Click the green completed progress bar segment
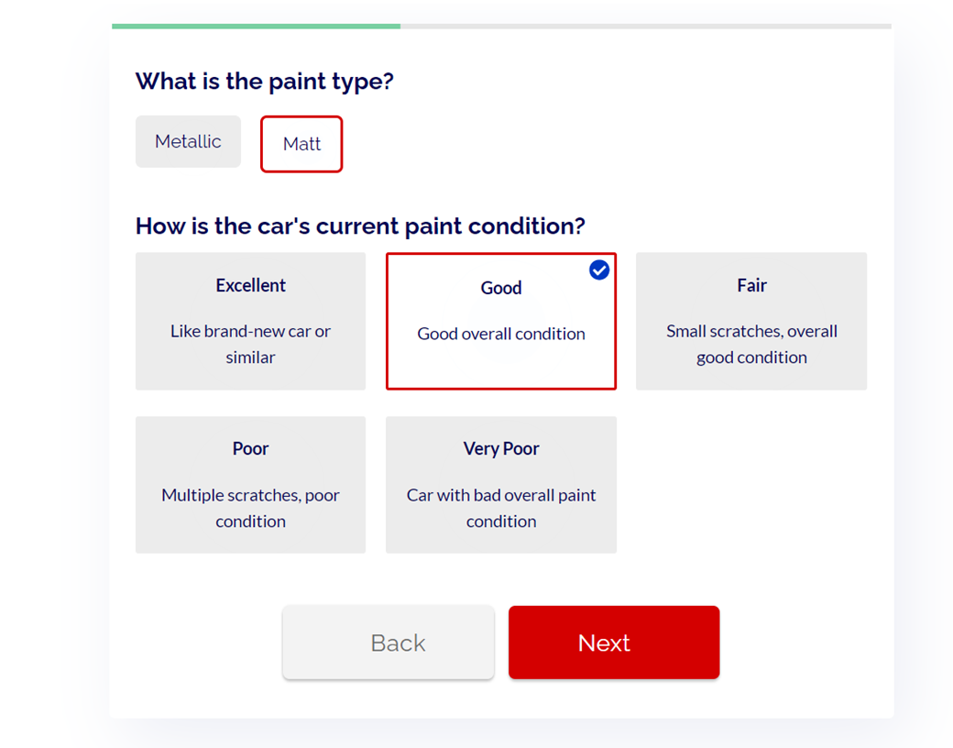 point(256,27)
